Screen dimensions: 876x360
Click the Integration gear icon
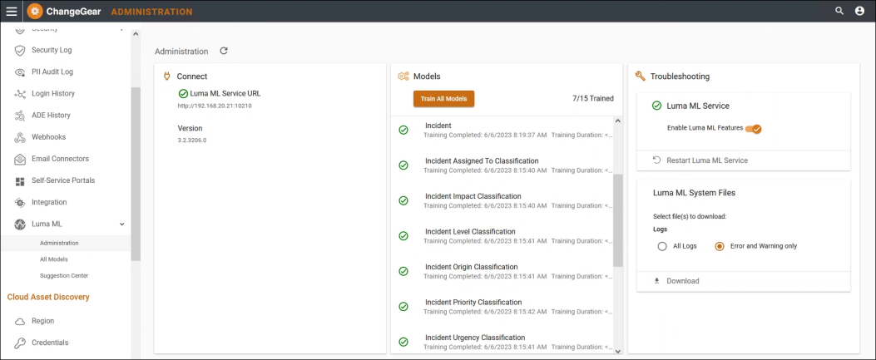20,203
